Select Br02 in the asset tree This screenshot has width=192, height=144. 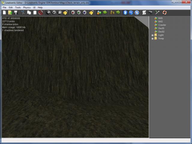(x=160, y=22)
